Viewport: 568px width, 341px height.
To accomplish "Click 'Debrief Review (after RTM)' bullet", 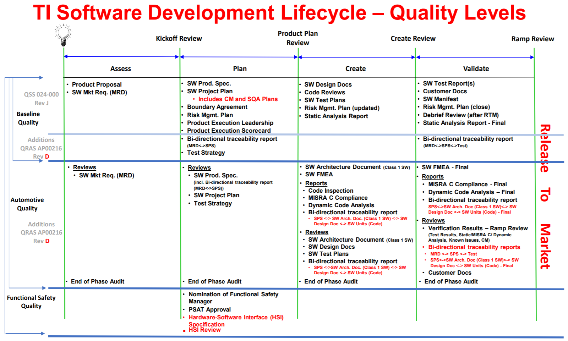I will point(461,115).
